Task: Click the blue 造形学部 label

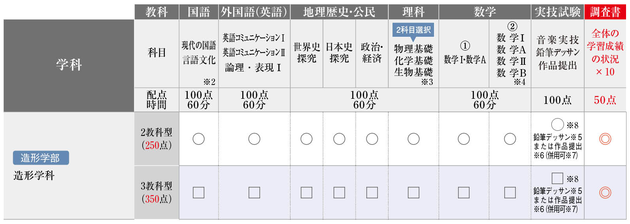Action: pyautogui.click(x=41, y=158)
